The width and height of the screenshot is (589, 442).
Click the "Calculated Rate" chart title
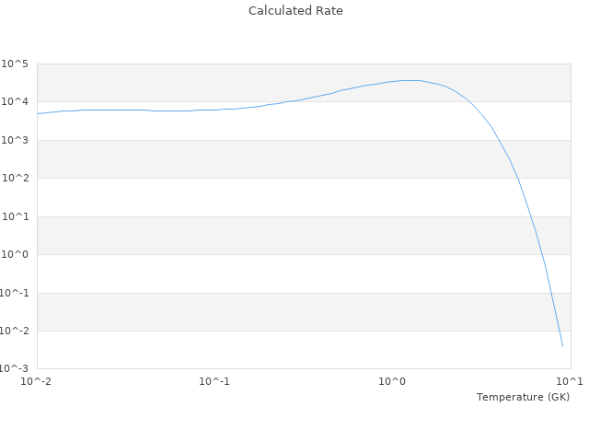click(x=294, y=11)
